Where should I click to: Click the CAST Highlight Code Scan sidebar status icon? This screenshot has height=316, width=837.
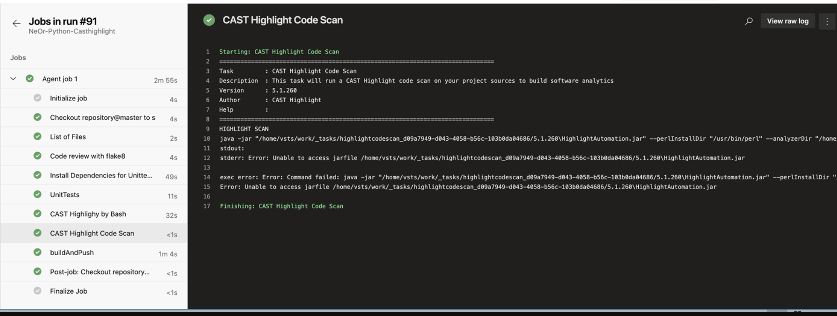pos(38,233)
